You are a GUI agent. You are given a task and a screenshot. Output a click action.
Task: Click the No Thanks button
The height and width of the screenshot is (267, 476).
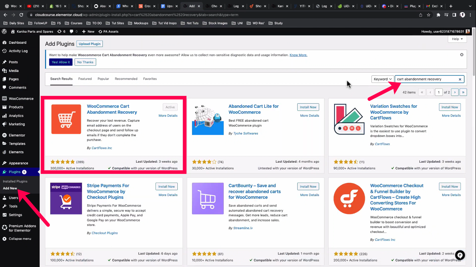(x=85, y=62)
